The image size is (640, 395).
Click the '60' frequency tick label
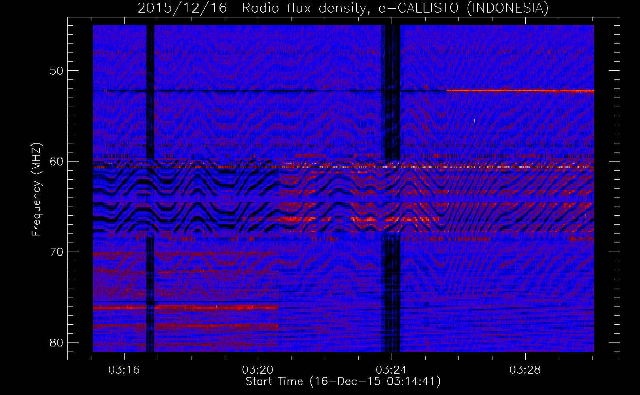pos(57,161)
